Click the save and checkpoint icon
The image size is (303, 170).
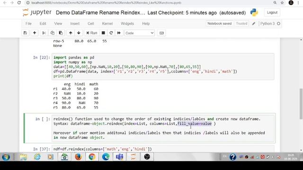click(x=25, y=33)
